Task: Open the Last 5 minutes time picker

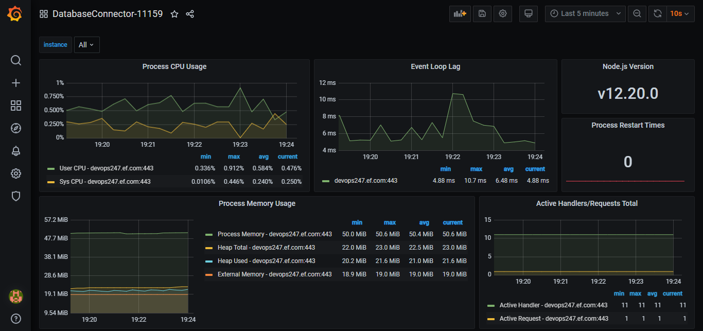Action: 585,14
